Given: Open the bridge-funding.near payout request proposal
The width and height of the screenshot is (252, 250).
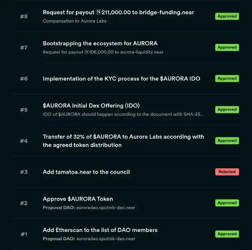Looking at the screenshot, I should [x=118, y=13].
